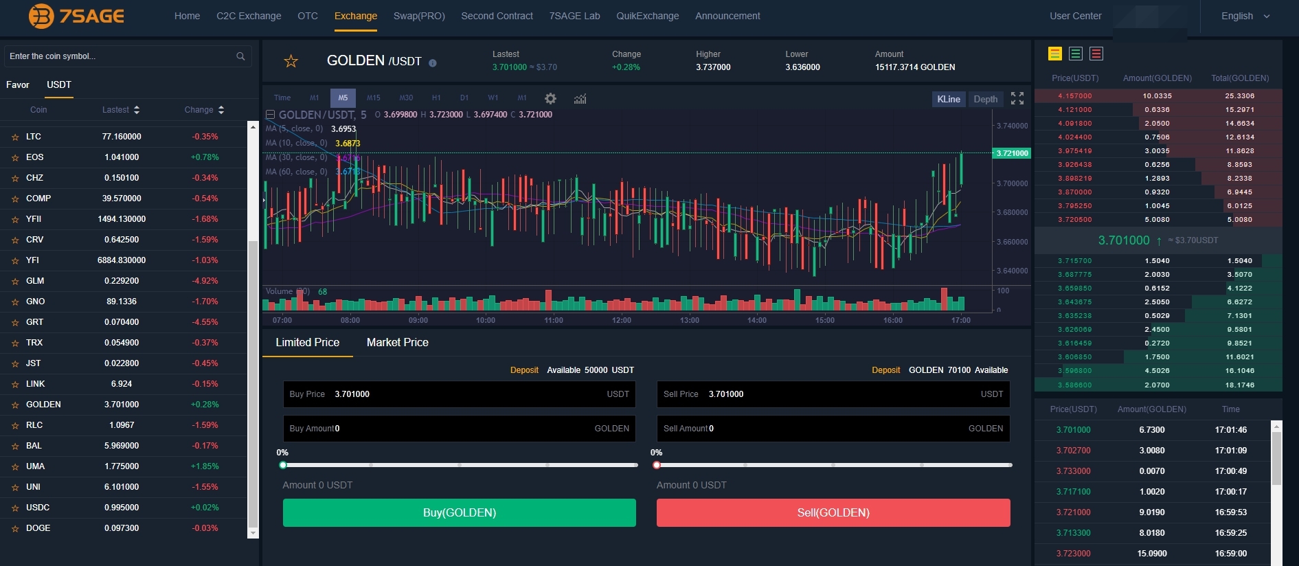Star the LINK coin row
1299x566 pixels.
click(15, 385)
